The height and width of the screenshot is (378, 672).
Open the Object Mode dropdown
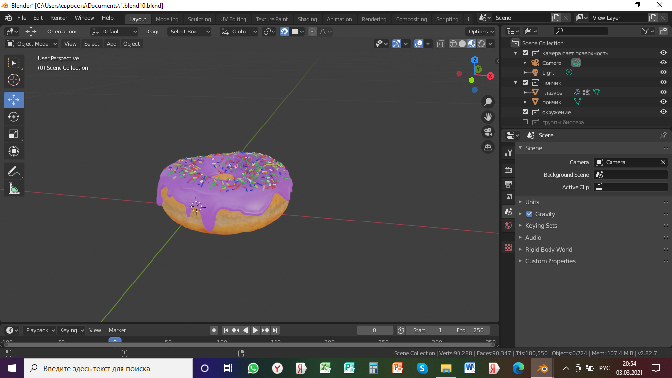(32, 44)
